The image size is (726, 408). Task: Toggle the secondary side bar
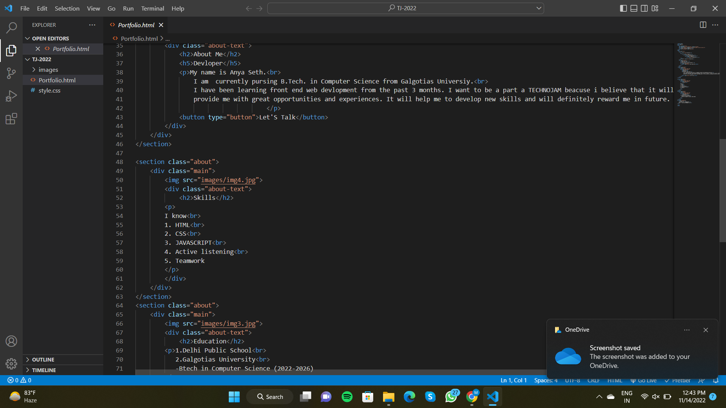(x=644, y=8)
